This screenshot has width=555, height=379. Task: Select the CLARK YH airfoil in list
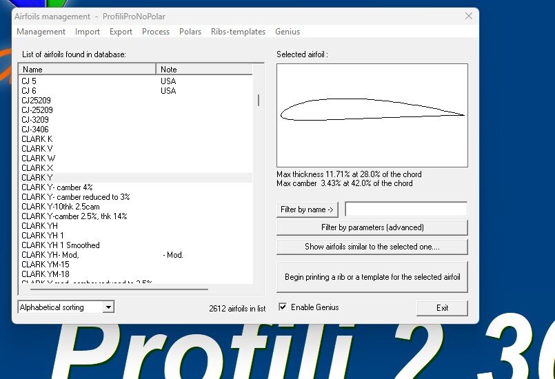coord(39,226)
